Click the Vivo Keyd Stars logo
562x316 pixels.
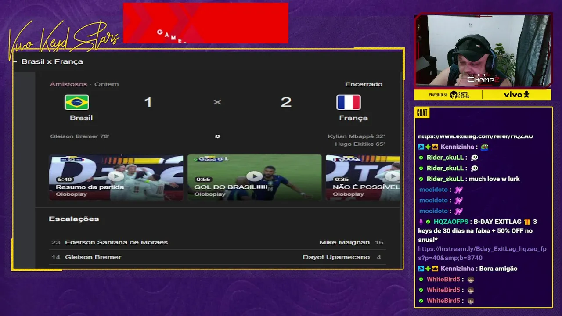64,41
